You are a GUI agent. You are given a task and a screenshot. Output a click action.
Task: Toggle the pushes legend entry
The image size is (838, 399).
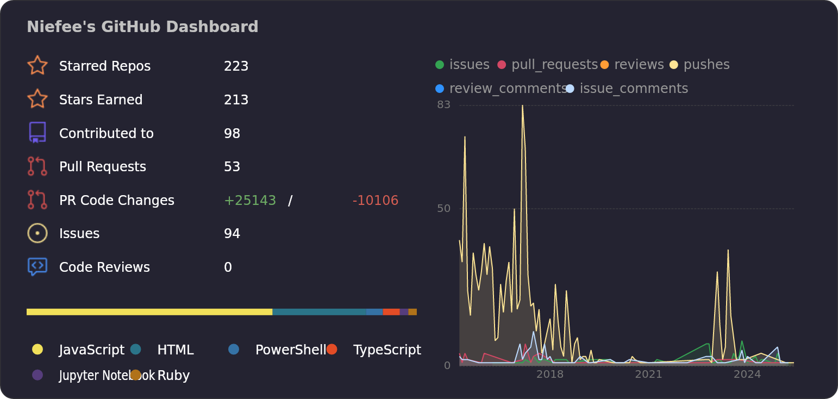coord(699,65)
